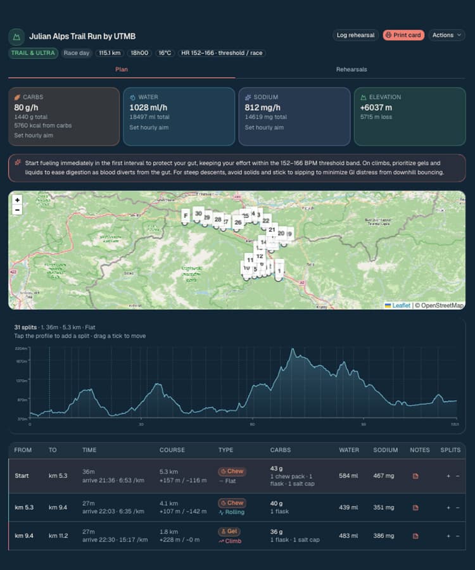
Task: Zoom out the map with minus button
Action: click(x=17, y=210)
